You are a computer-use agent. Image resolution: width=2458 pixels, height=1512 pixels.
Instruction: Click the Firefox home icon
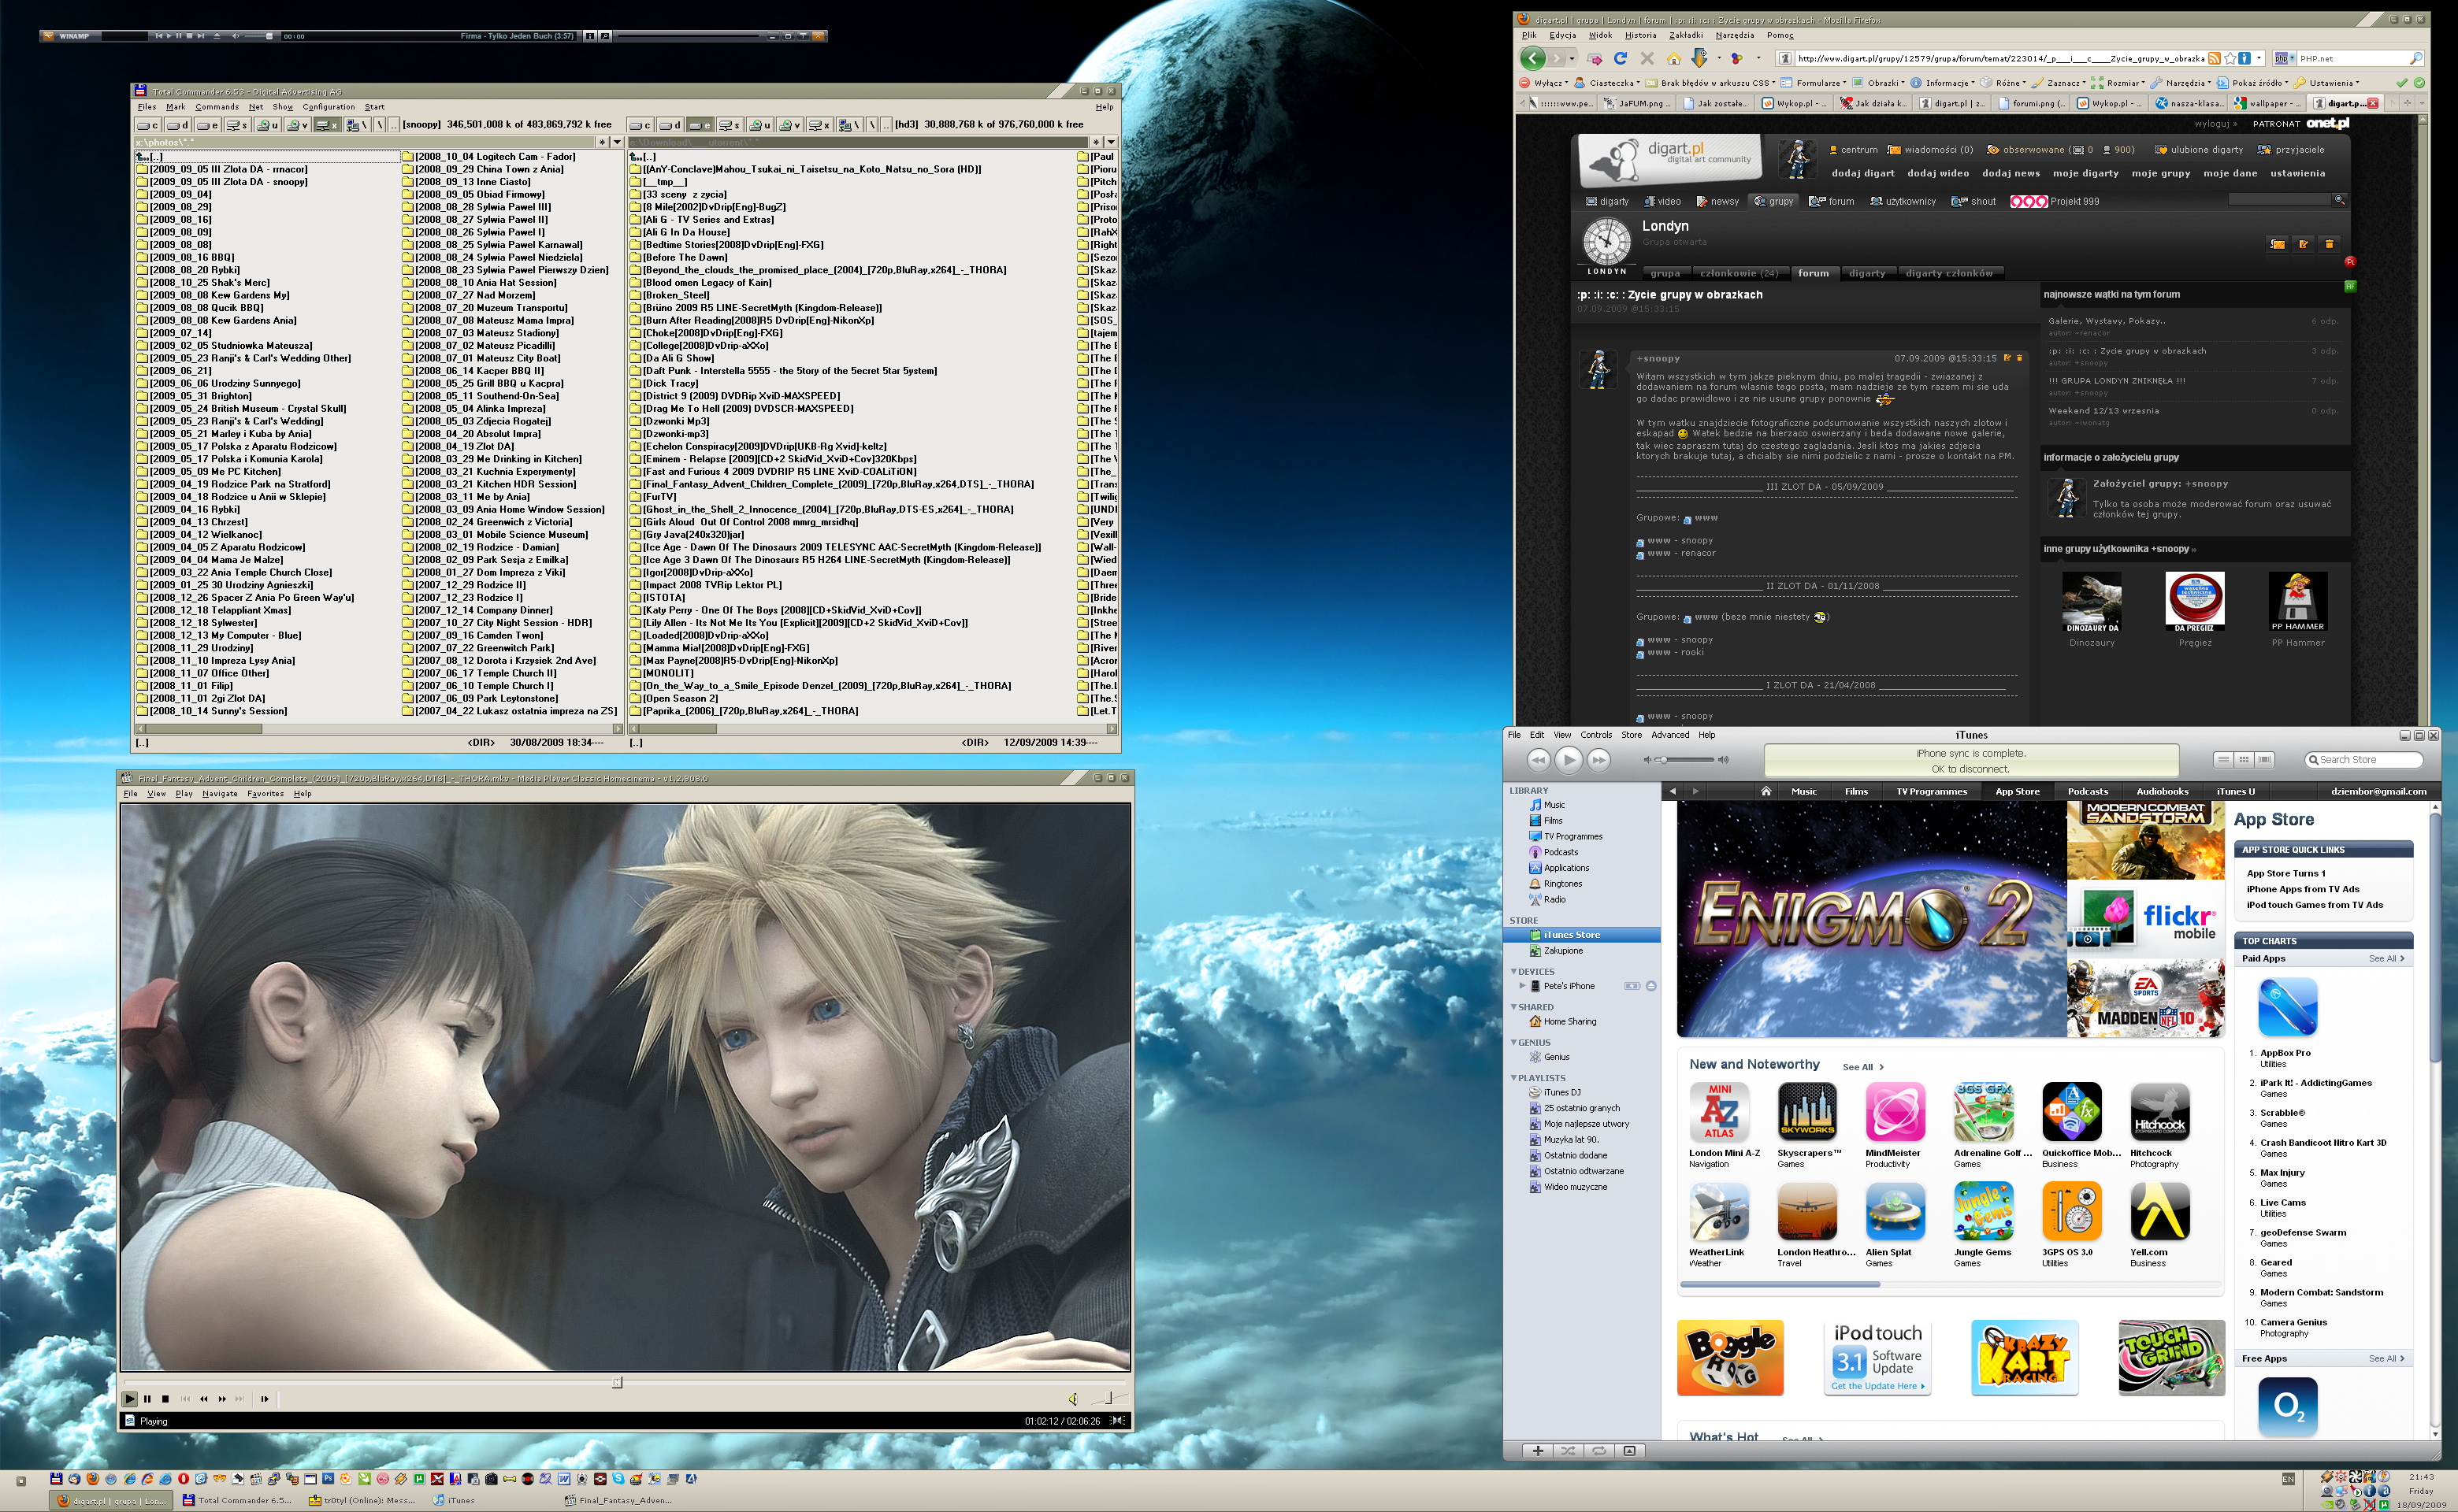click(x=1673, y=58)
